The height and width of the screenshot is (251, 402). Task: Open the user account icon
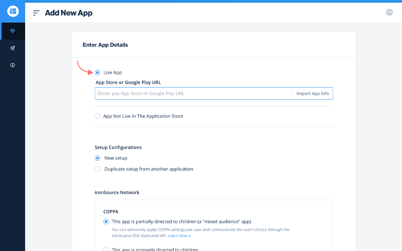pos(389,12)
